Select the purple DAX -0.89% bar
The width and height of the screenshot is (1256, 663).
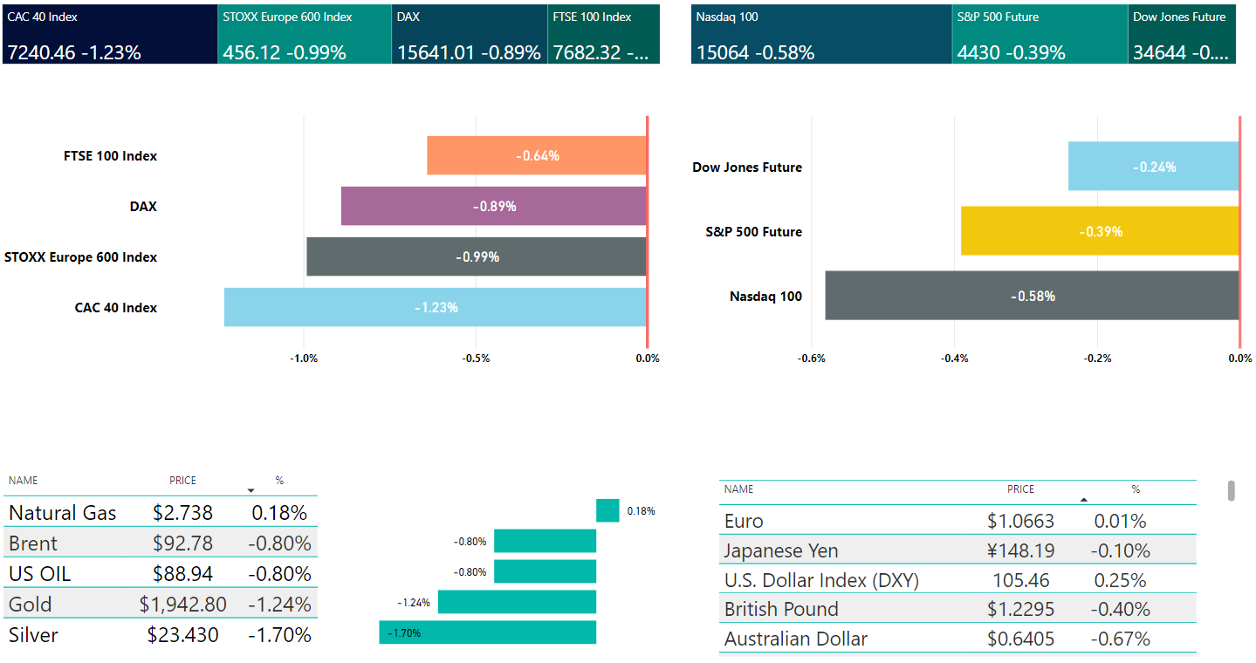click(494, 206)
